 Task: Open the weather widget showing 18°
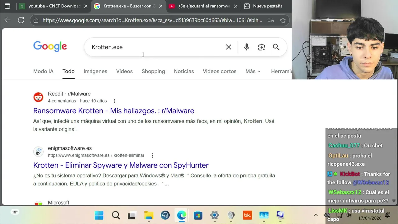pyautogui.click(x=15, y=212)
